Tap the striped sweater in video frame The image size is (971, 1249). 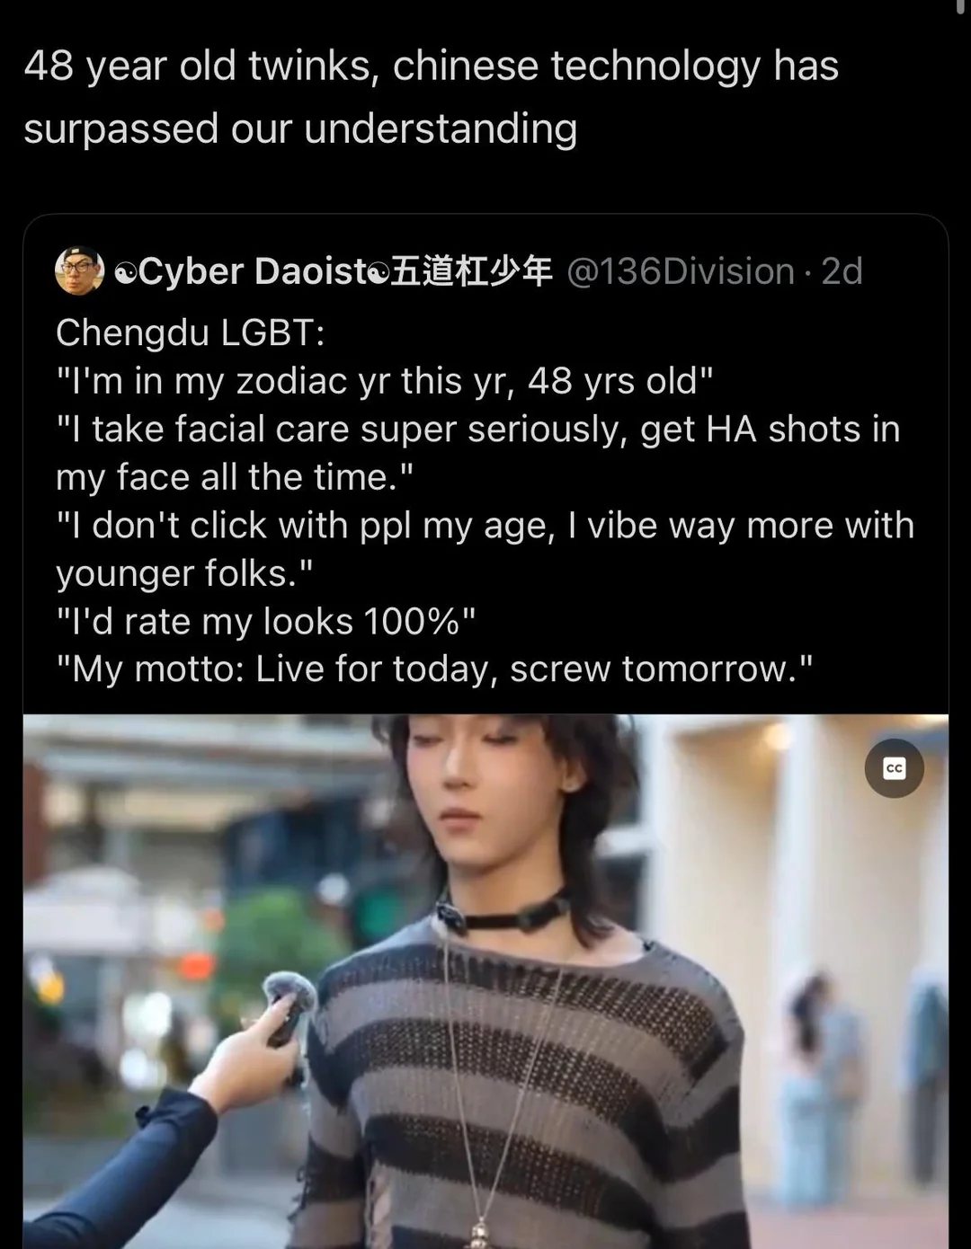[526, 1087]
